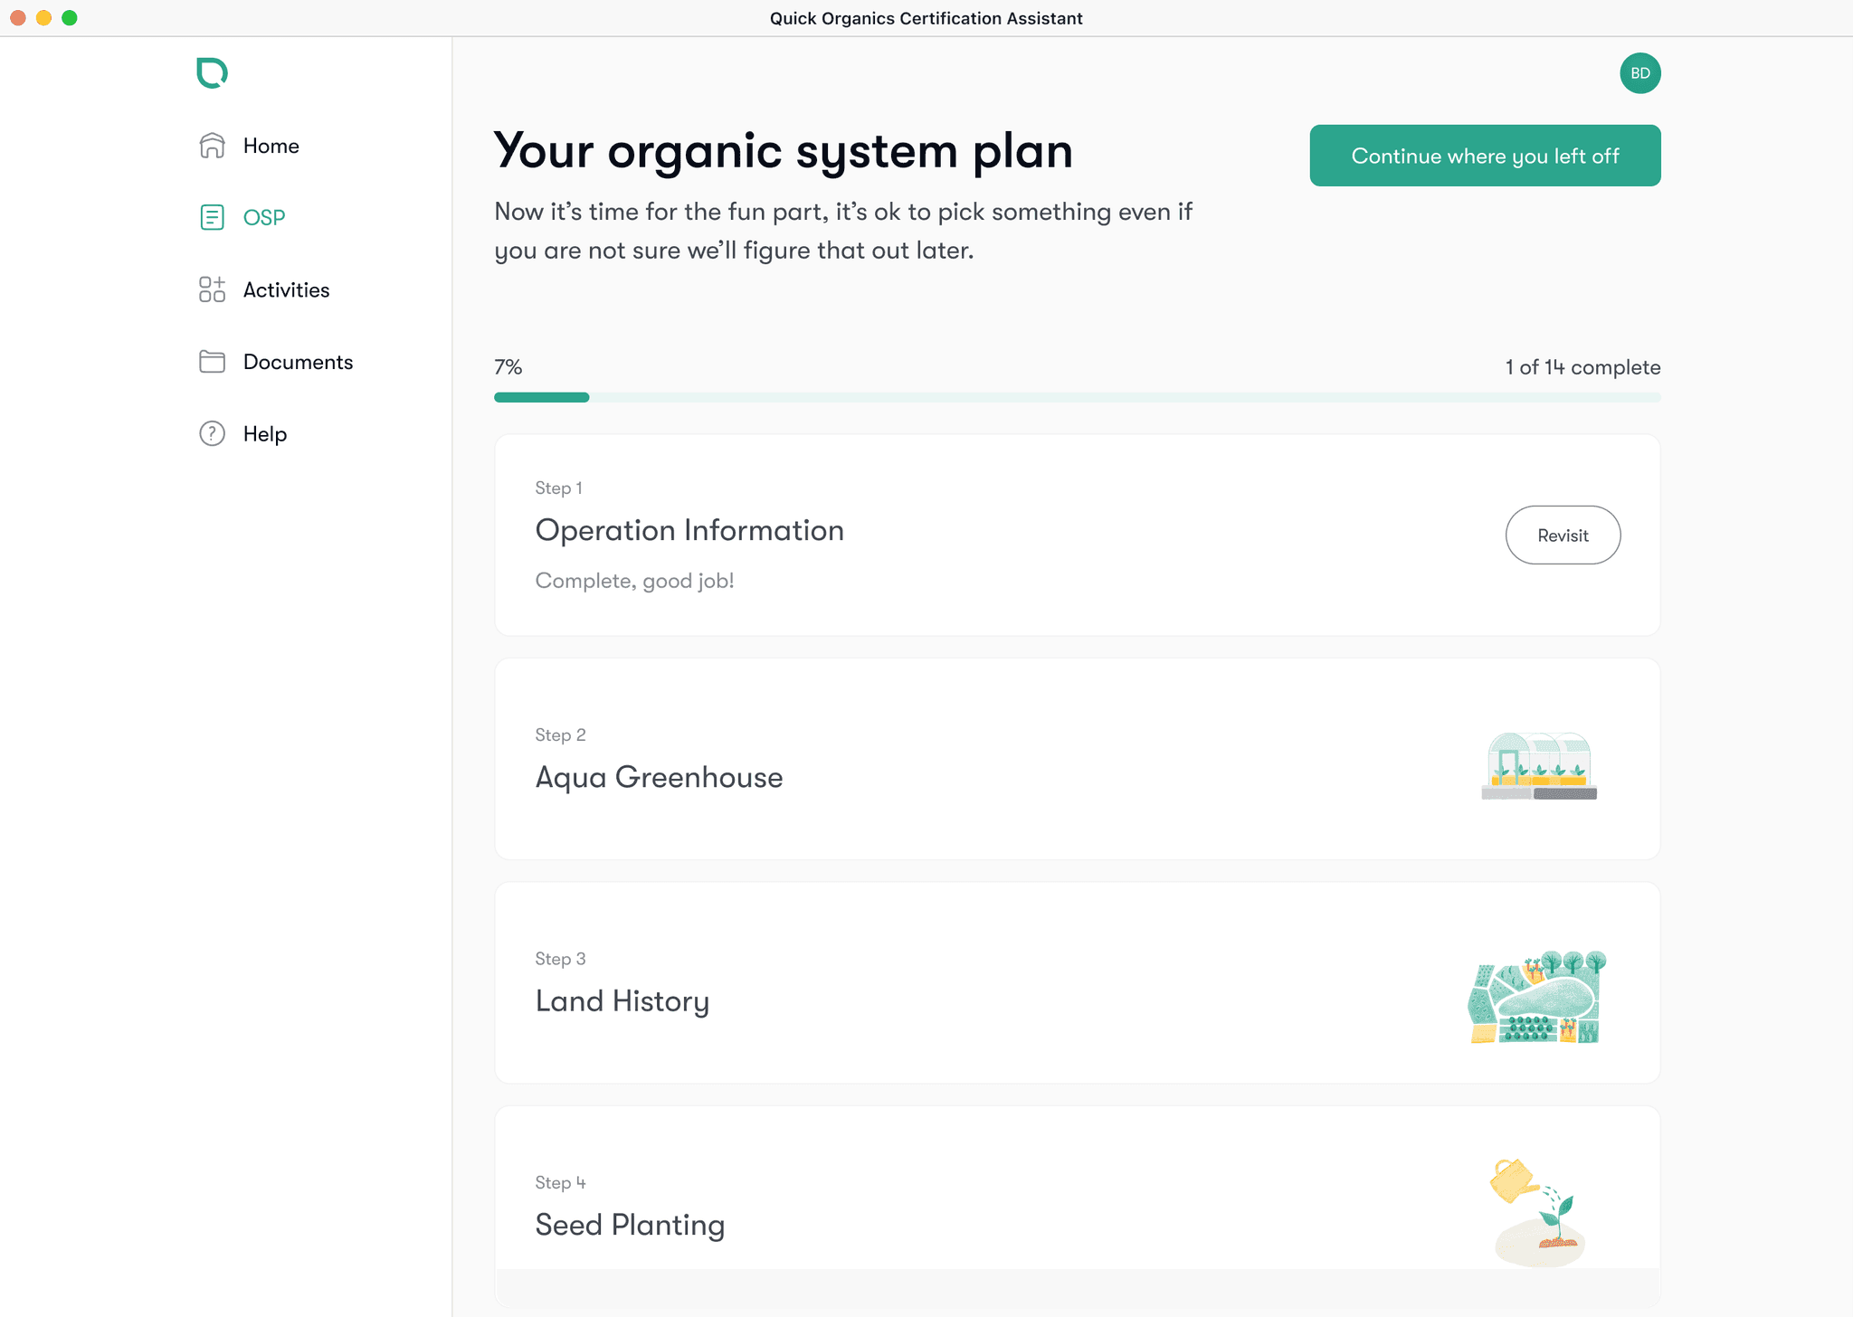The image size is (1853, 1317).
Task: Click the Activities grid-plus icon
Action: pos(212,289)
